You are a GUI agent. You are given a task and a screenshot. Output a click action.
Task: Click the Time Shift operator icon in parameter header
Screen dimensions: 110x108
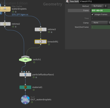tap(67, 1)
